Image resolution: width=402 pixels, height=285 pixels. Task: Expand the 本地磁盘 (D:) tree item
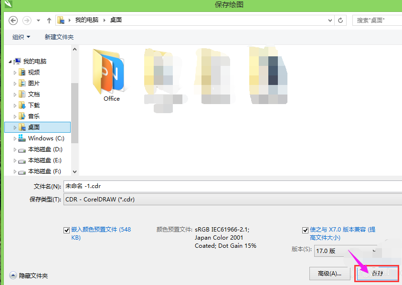pos(15,149)
